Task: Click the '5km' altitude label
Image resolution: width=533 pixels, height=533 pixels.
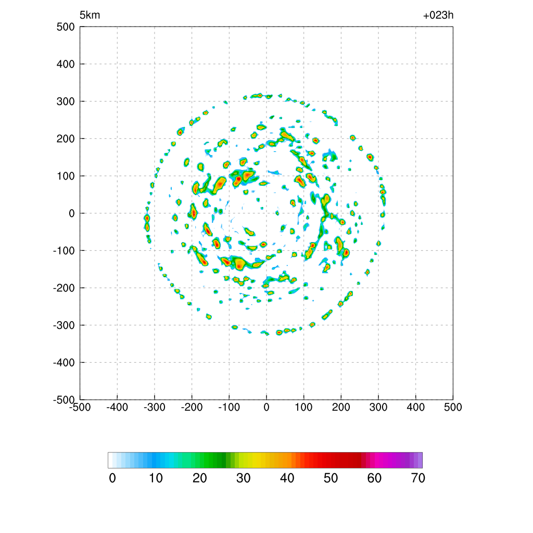Action: [x=90, y=15]
